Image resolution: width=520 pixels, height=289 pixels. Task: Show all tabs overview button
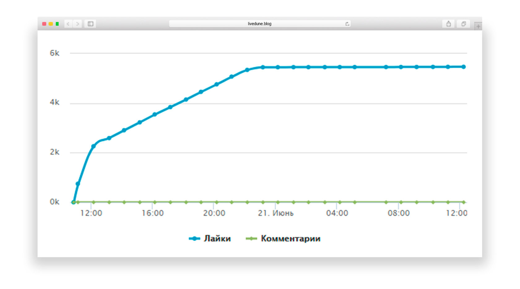click(463, 24)
